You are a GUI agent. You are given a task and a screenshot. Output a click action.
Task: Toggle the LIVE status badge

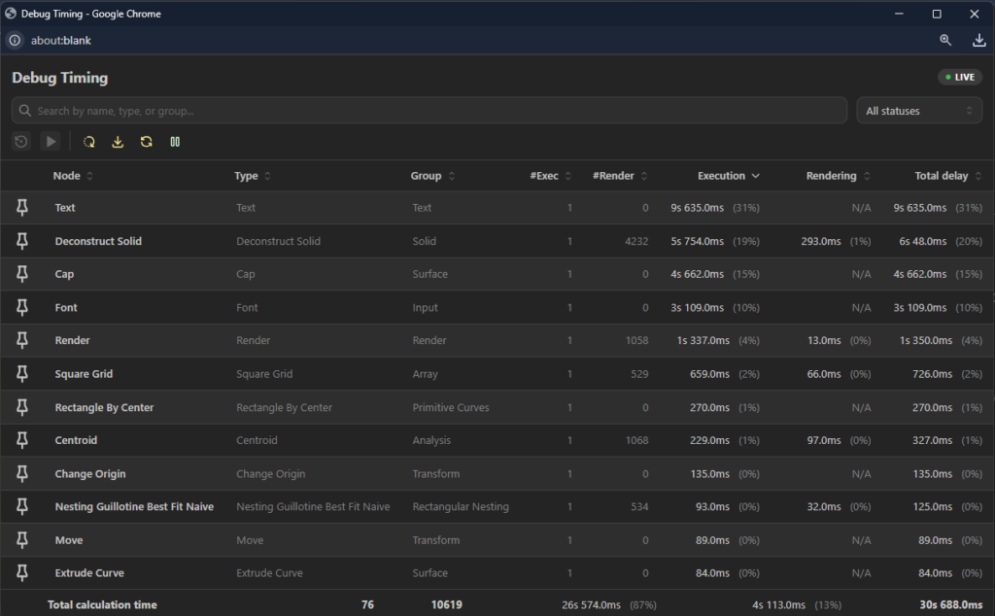pyautogui.click(x=959, y=78)
